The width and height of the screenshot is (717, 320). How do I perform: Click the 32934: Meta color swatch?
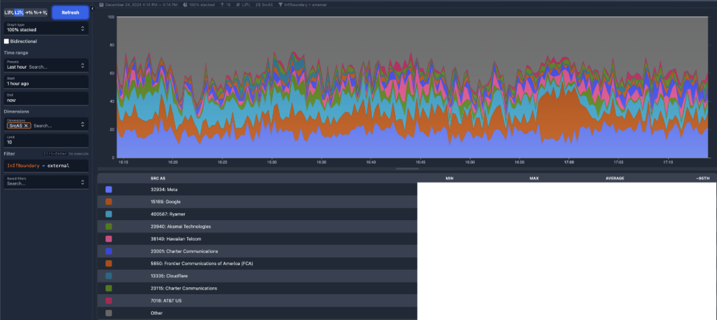pyautogui.click(x=109, y=190)
